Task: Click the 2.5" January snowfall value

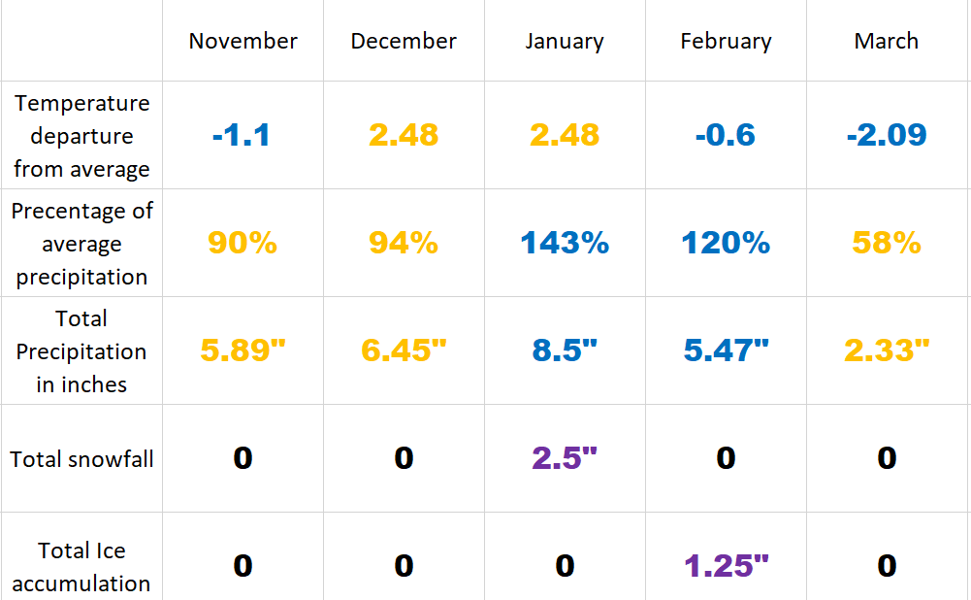Action: (x=565, y=458)
